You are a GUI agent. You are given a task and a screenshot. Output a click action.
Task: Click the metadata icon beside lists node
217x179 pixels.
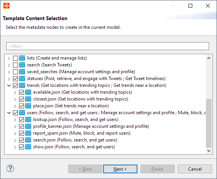(22, 58)
